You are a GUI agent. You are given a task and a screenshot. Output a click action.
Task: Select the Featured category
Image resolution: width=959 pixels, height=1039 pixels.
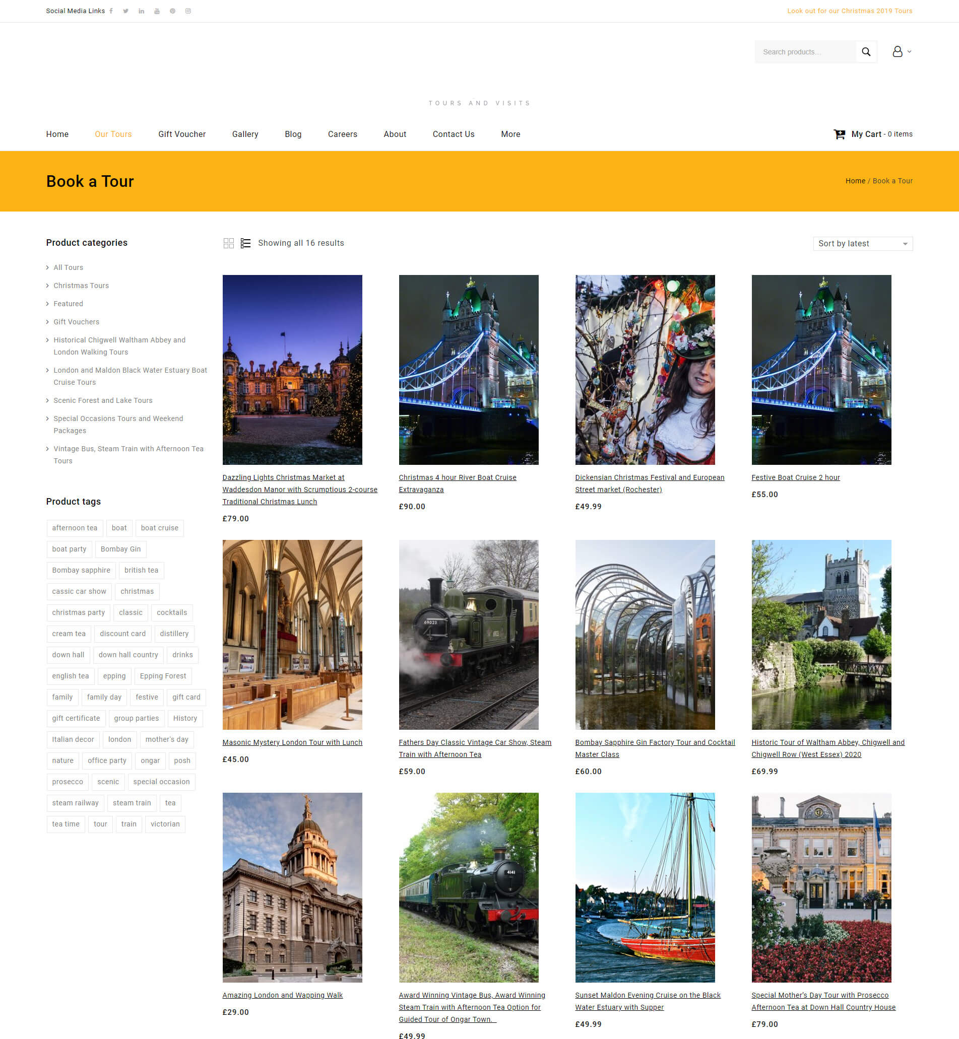click(x=68, y=304)
